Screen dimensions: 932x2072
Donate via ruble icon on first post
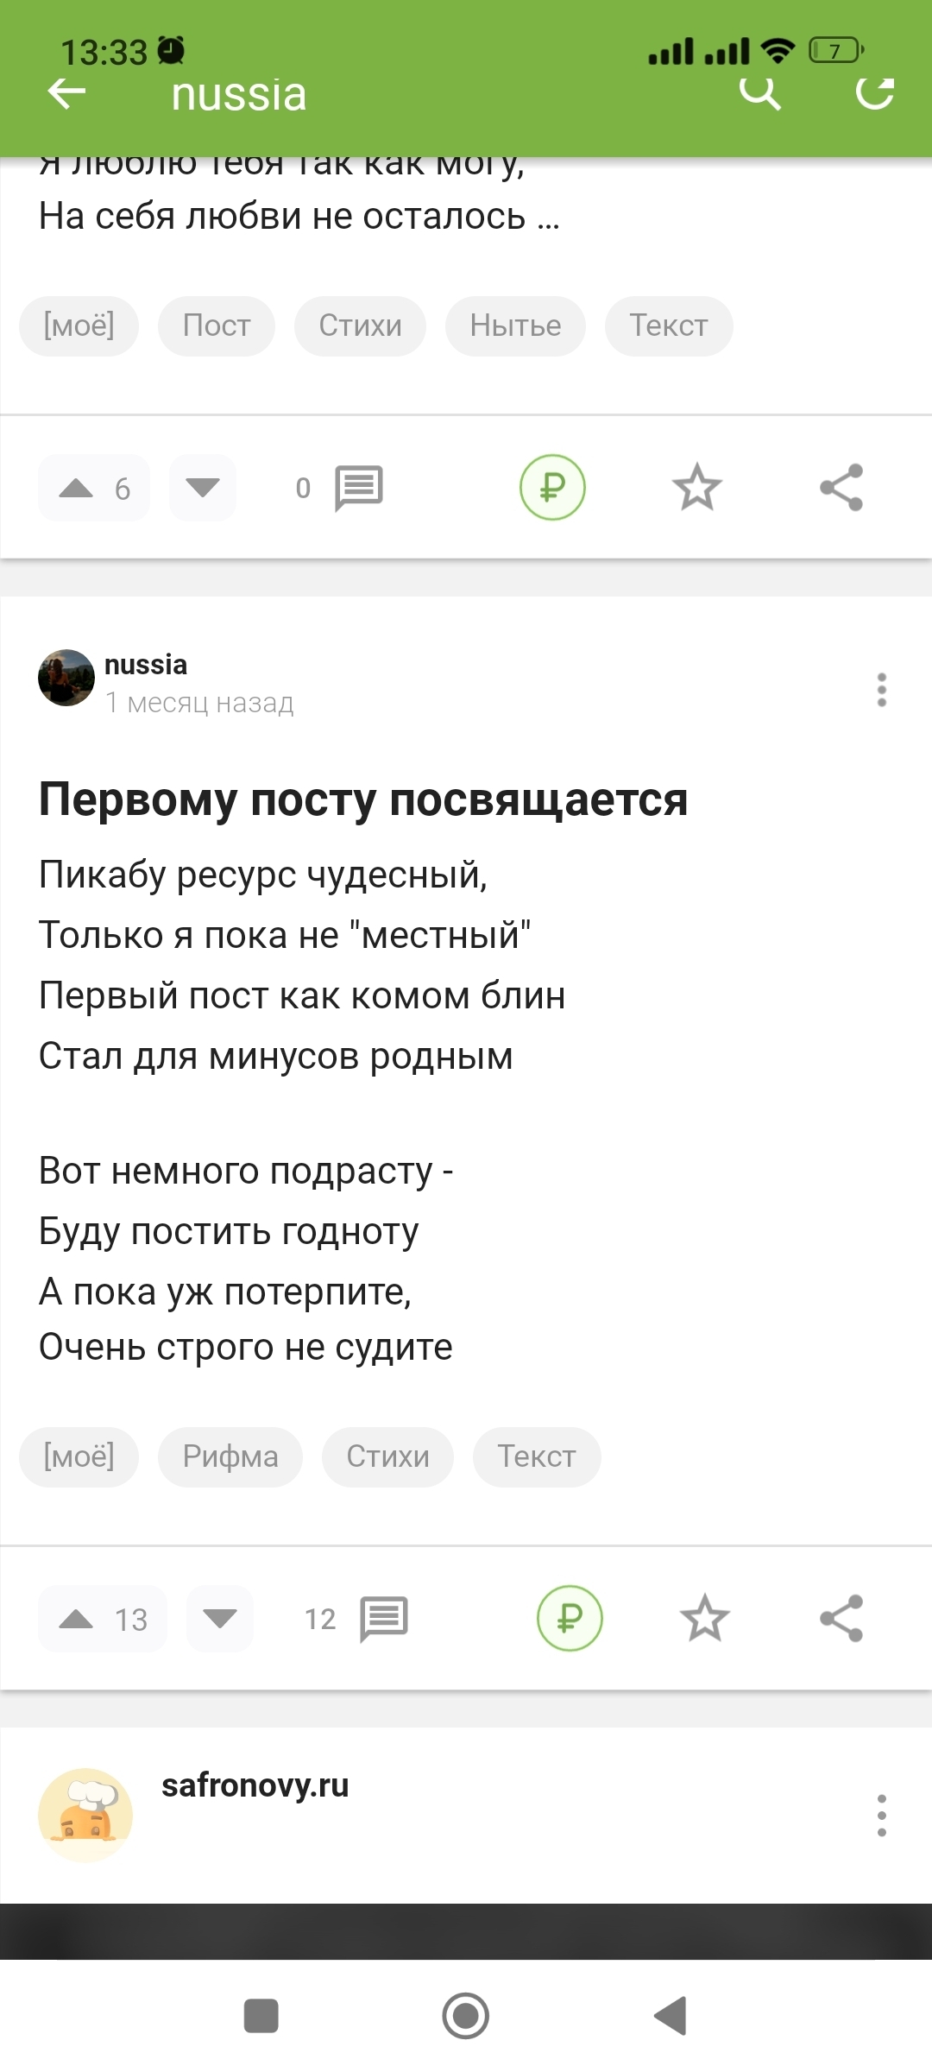click(552, 488)
